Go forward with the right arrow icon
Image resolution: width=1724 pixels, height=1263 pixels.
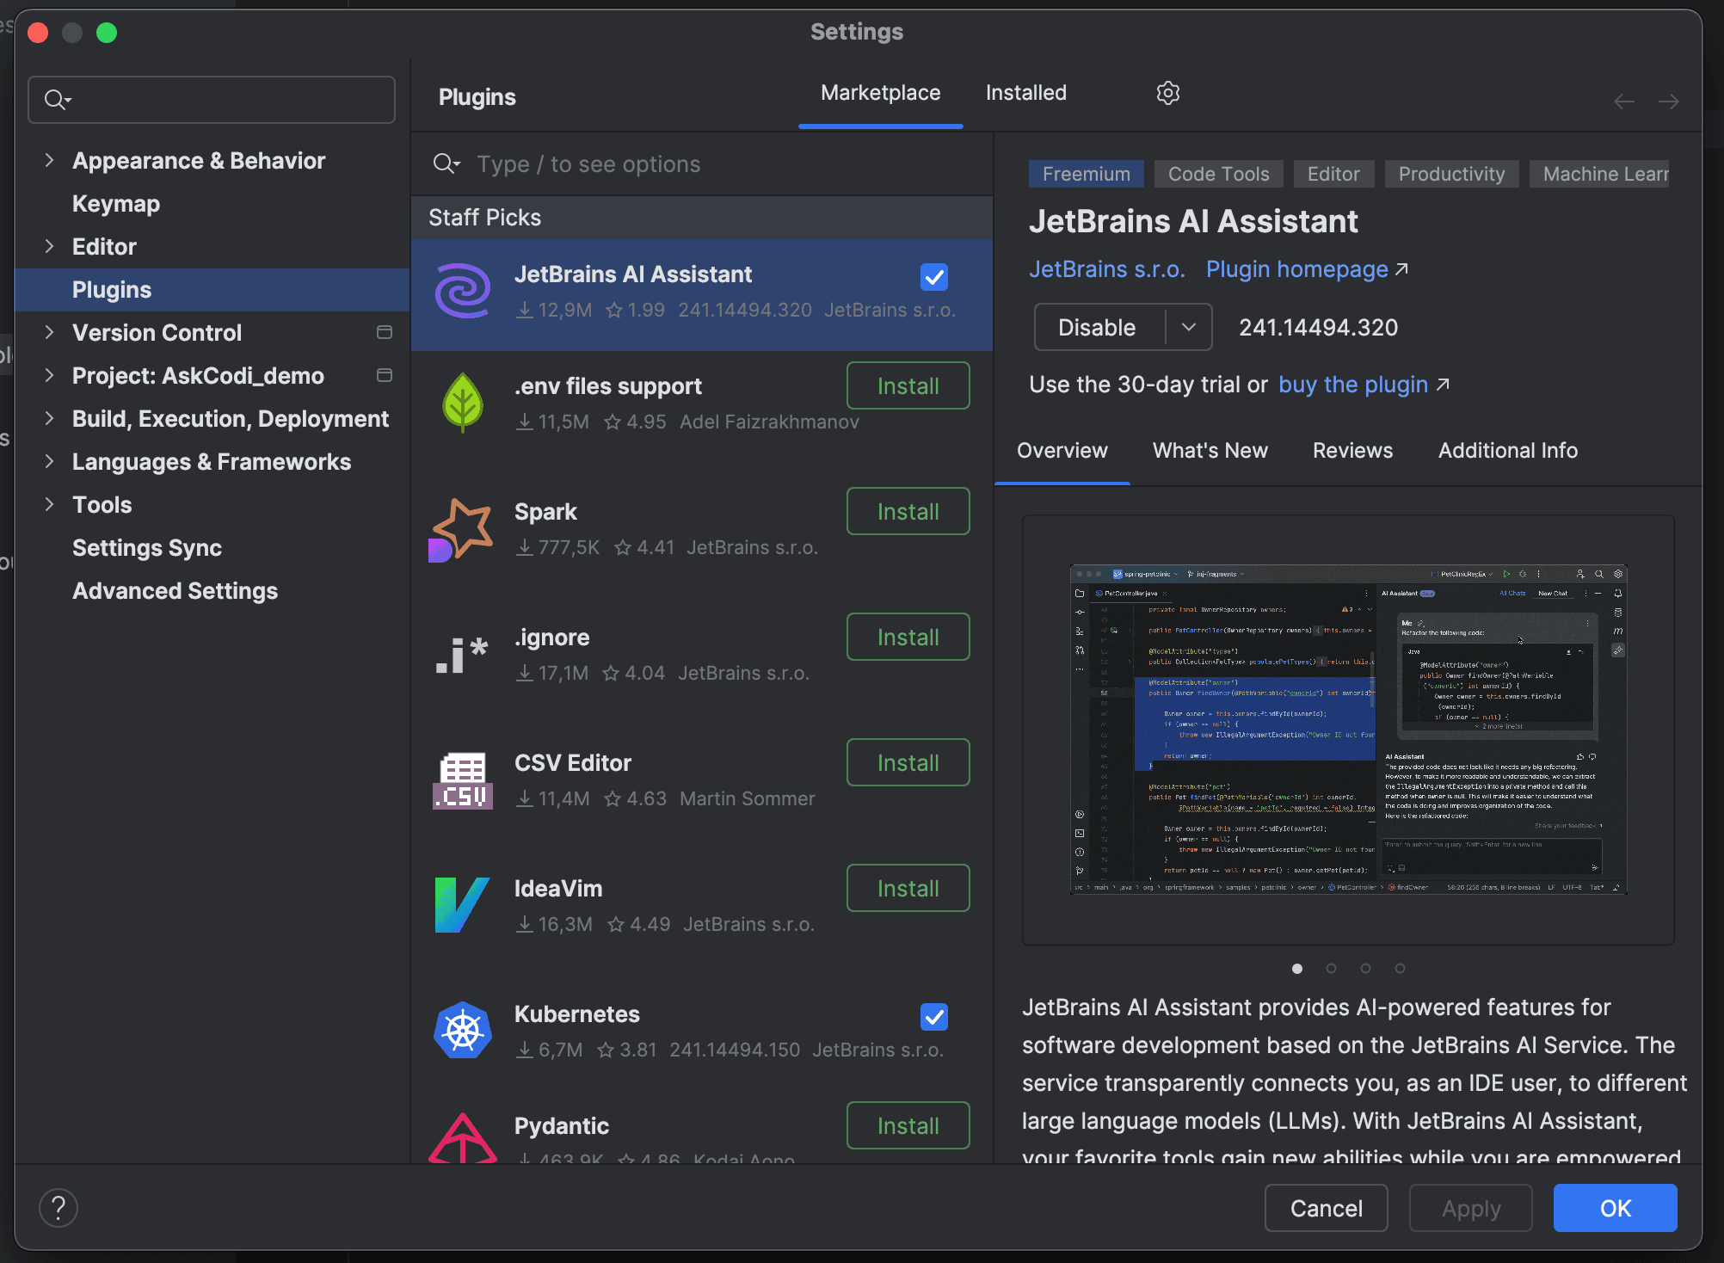(x=1668, y=102)
